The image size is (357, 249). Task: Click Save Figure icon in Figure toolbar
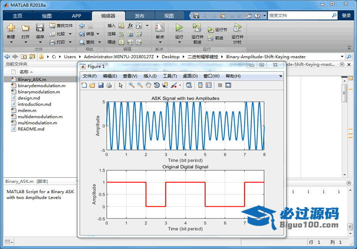click(101, 85)
